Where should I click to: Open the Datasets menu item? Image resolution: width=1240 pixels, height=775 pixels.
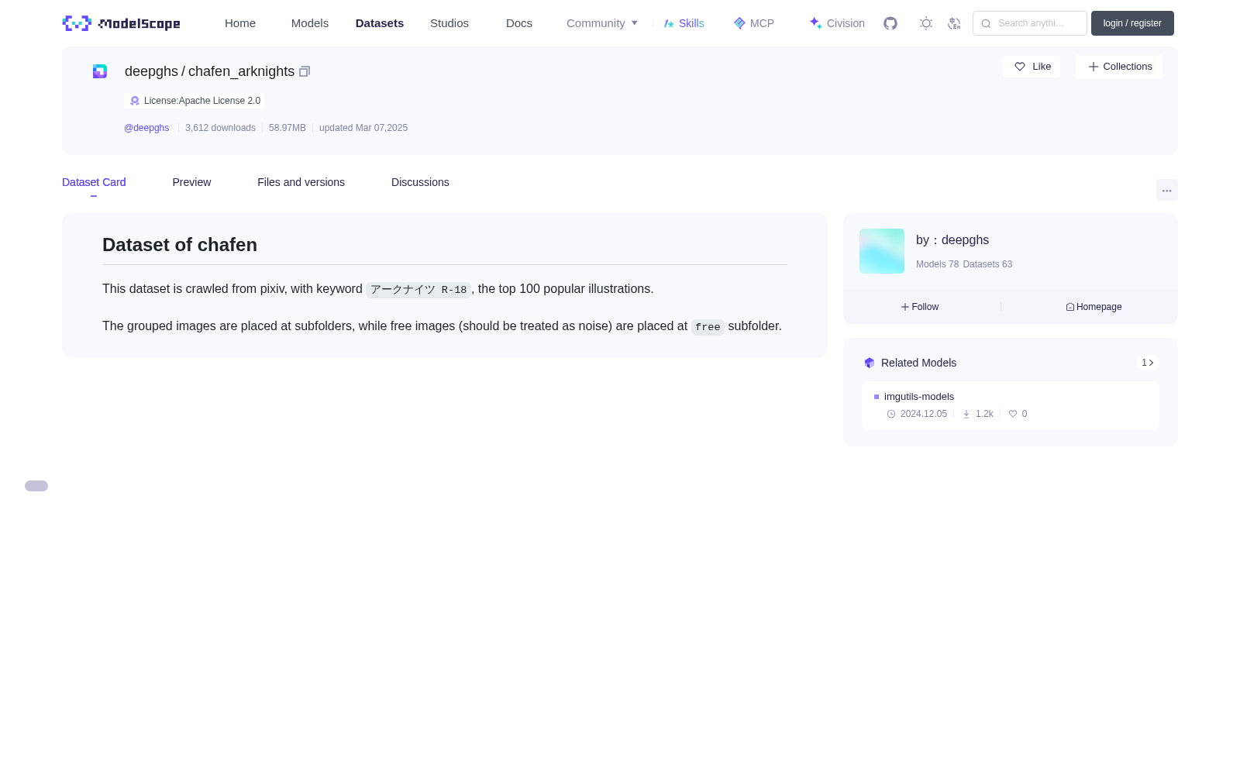(x=380, y=23)
